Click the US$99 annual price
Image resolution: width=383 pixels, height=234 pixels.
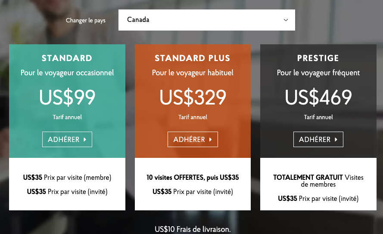pyautogui.click(x=67, y=97)
